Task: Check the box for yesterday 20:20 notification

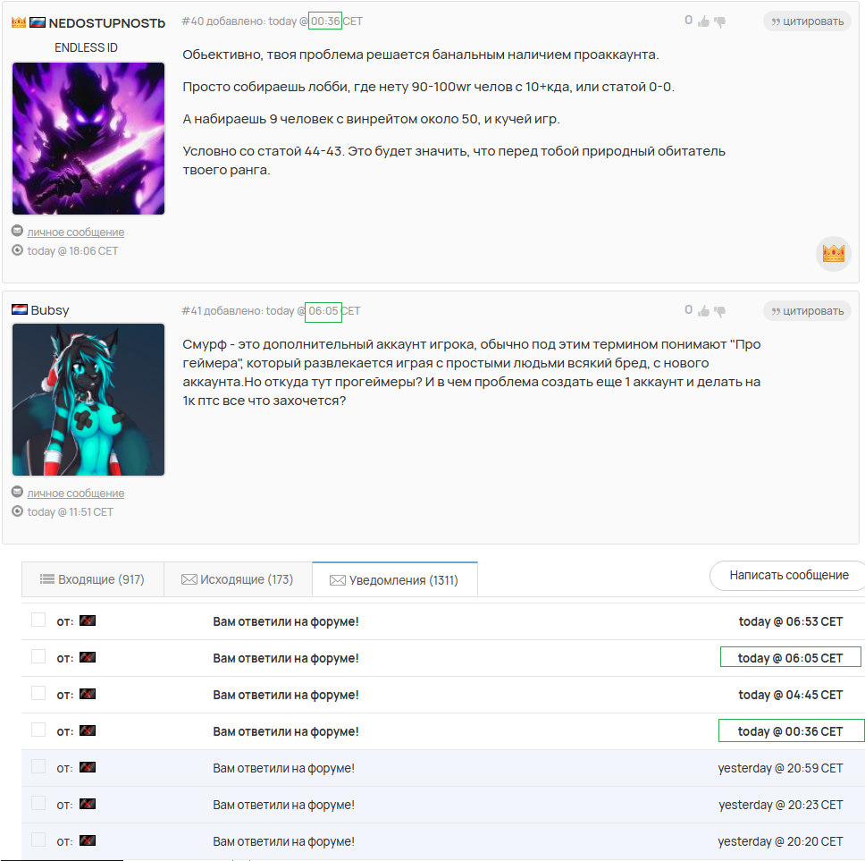Action: (x=38, y=840)
